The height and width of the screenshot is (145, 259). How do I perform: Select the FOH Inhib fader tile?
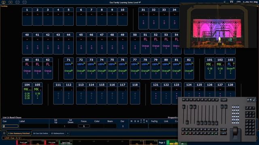(52, 142)
